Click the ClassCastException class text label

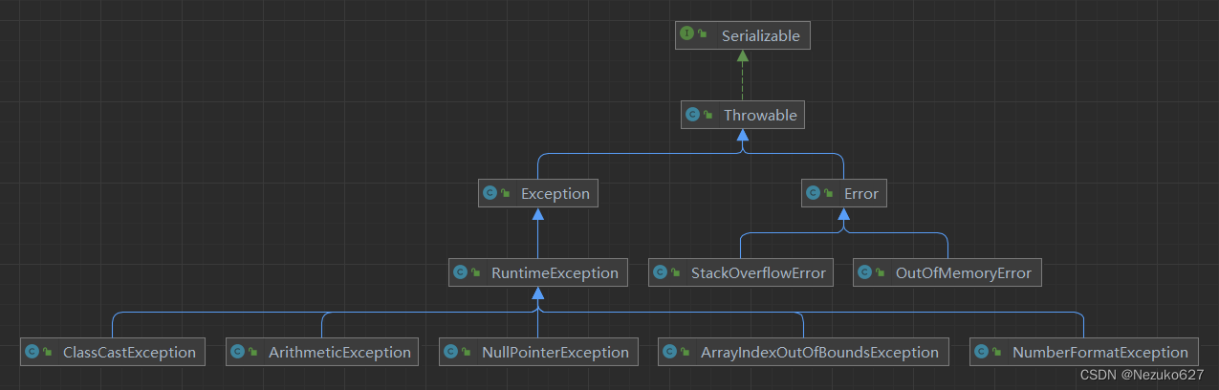point(129,353)
